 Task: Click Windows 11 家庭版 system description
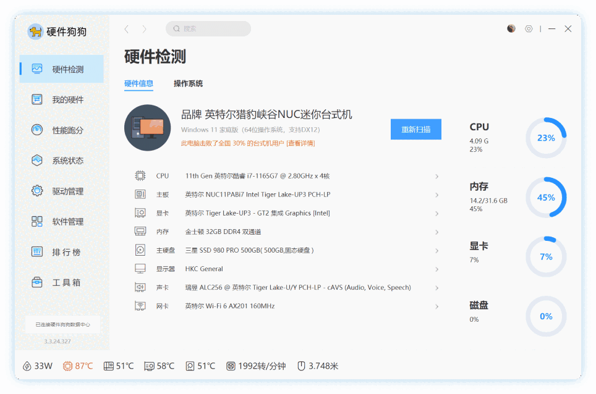click(250, 130)
